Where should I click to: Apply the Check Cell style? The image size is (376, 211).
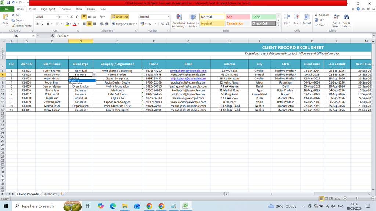coord(264,23)
